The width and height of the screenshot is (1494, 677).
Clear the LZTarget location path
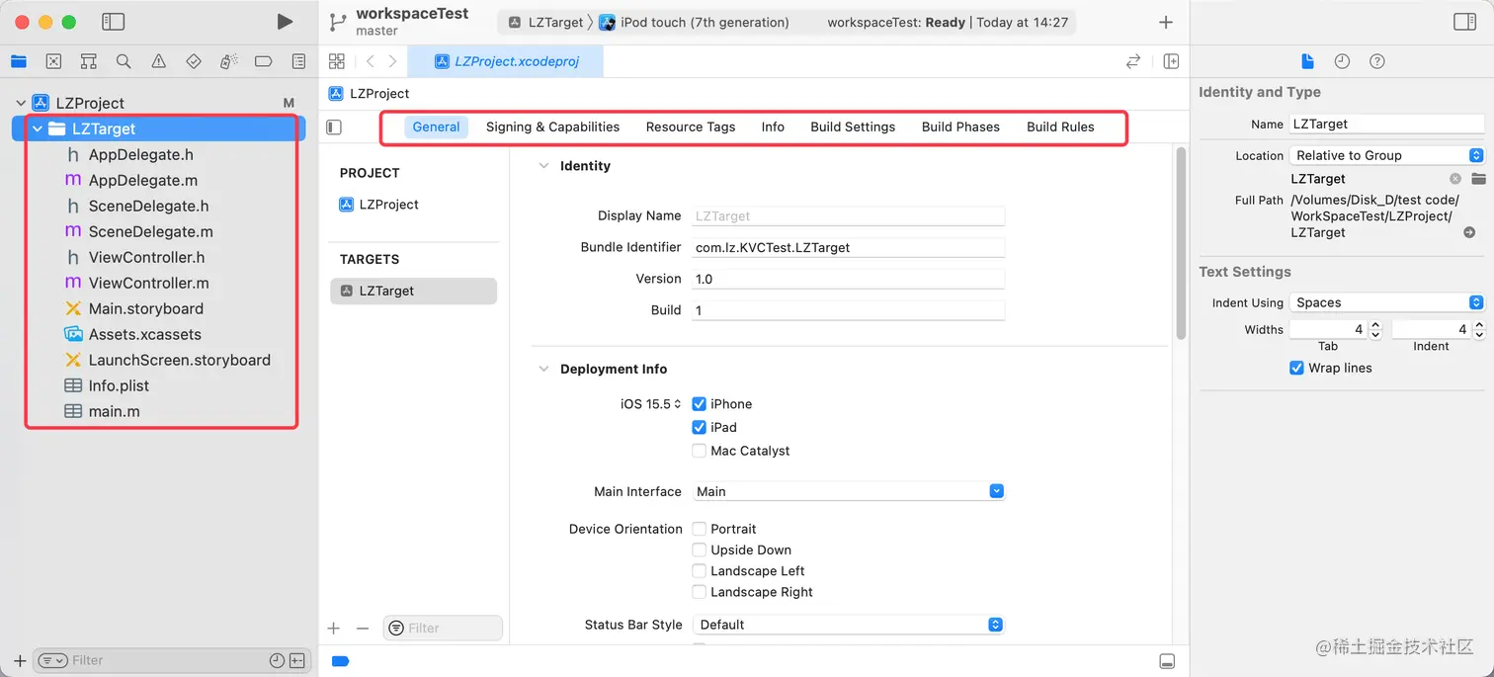1455,179
